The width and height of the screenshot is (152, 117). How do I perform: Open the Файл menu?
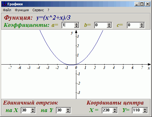7,10
